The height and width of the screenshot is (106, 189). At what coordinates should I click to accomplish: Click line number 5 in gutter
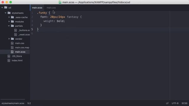[32, 29]
